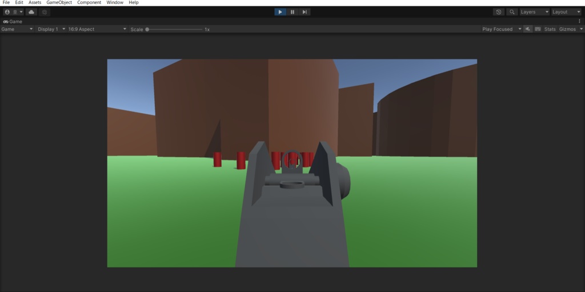Open the Unity Cloud services icon

[x=31, y=12]
